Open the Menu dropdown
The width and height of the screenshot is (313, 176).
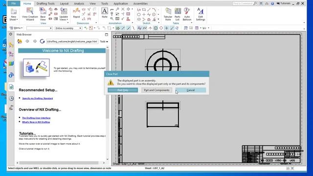[x=16, y=28]
